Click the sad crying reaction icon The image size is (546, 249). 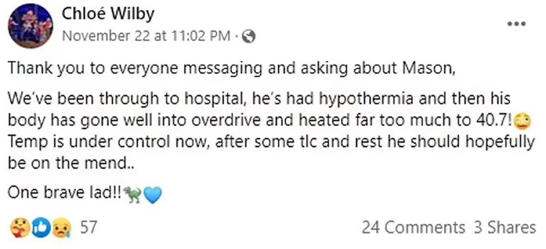coord(62,228)
